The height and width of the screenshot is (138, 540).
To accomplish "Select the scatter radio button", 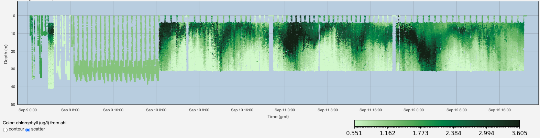I will point(28,130).
